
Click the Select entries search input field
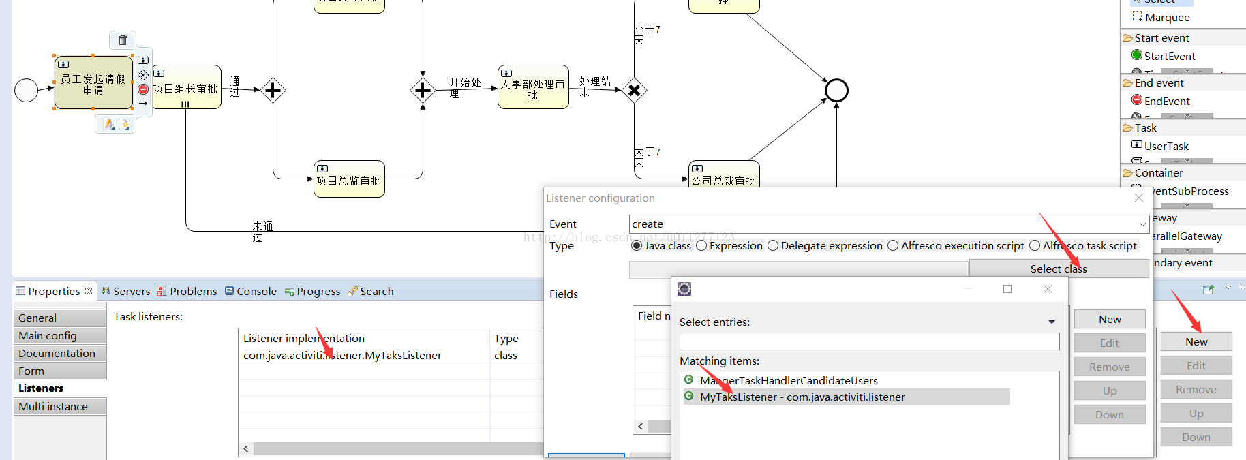point(870,341)
